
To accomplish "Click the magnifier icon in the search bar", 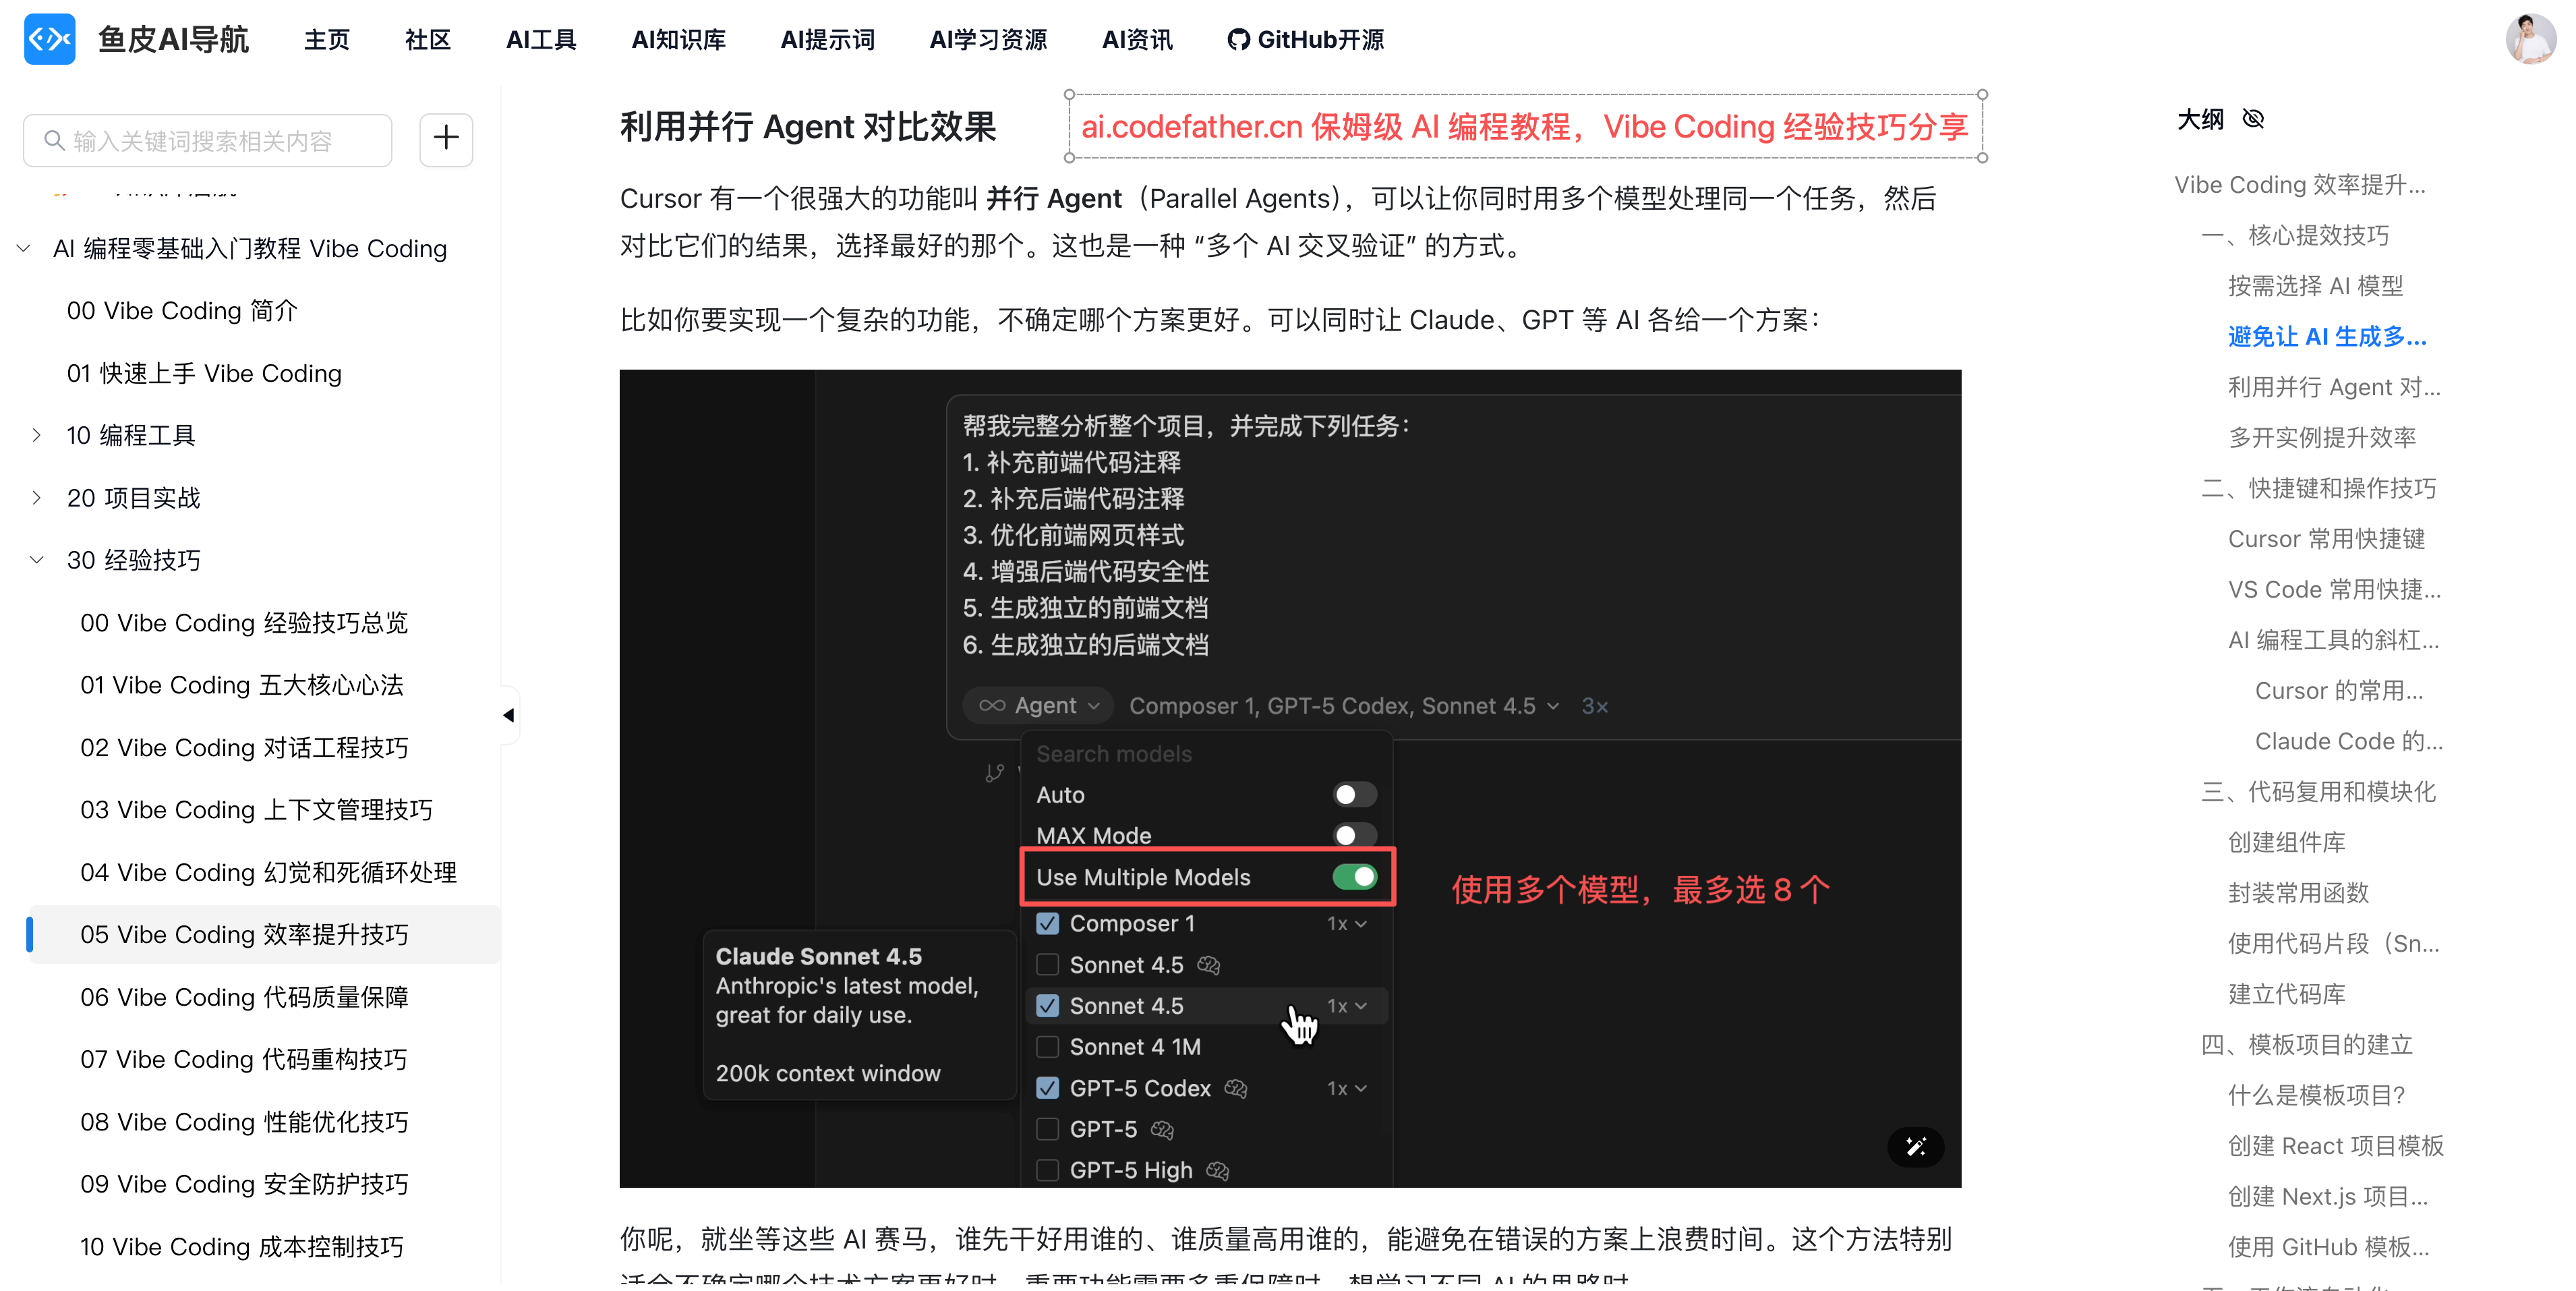I will [55, 140].
